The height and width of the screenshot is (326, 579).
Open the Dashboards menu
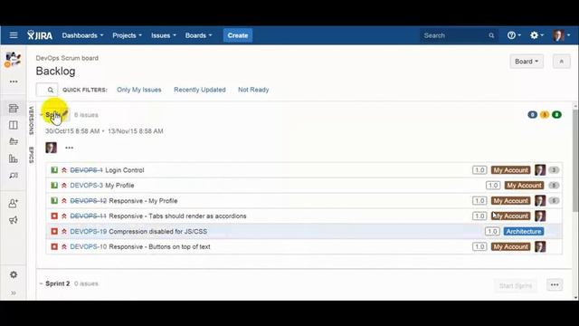click(82, 35)
